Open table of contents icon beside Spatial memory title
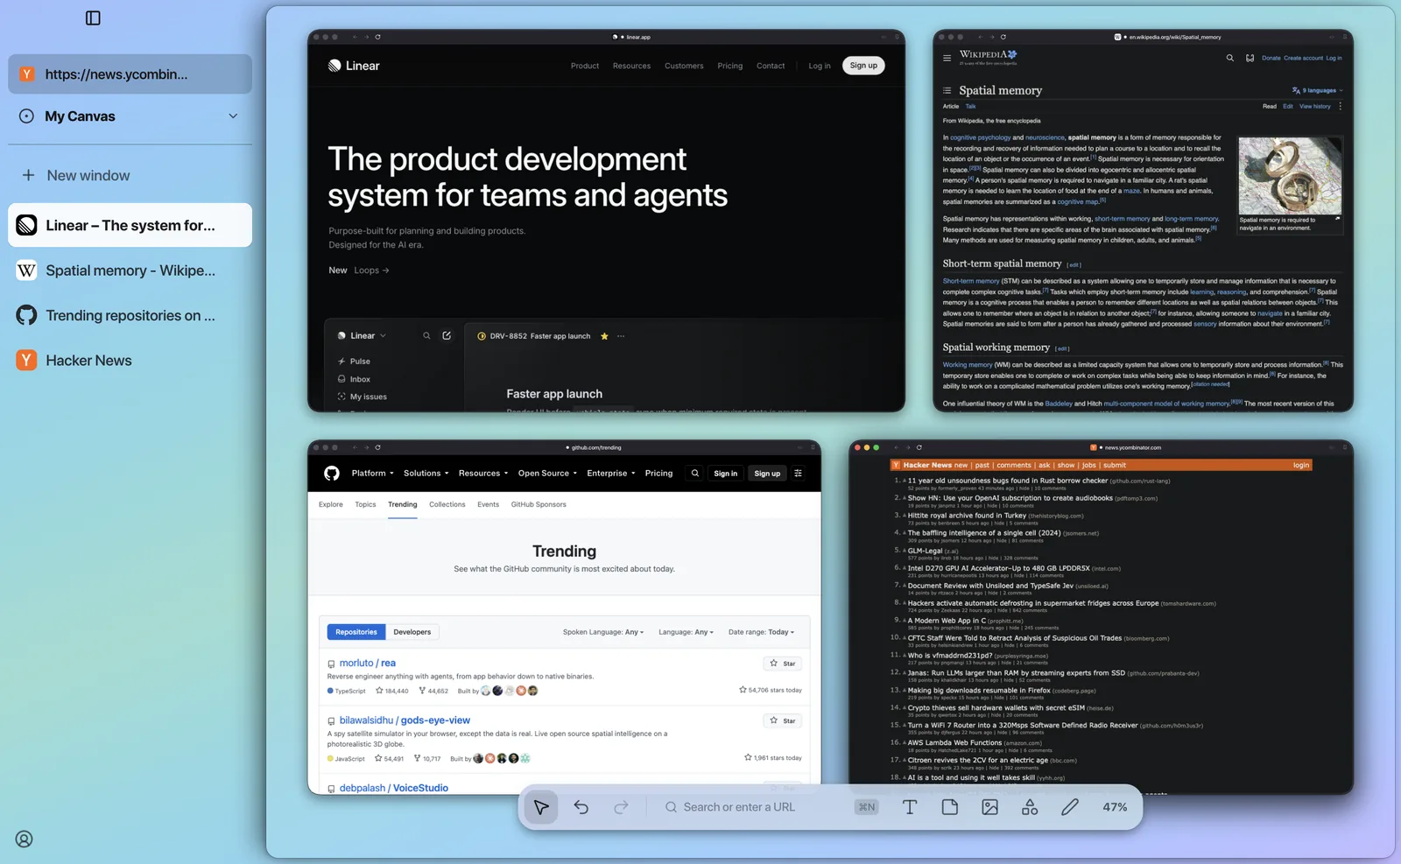 pyautogui.click(x=947, y=90)
